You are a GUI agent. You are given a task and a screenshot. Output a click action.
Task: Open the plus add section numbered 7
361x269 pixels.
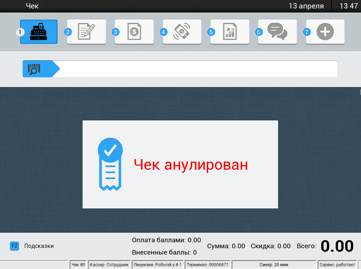pyautogui.click(x=325, y=32)
